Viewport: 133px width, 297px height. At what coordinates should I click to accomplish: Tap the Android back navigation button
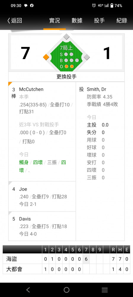pyautogui.click(x=28, y=290)
